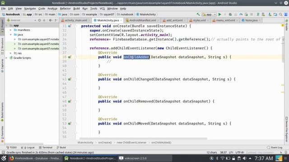This screenshot has width=289, height=162.
Task: Run the app with the green play button
Action: click(x=220, y=14)
